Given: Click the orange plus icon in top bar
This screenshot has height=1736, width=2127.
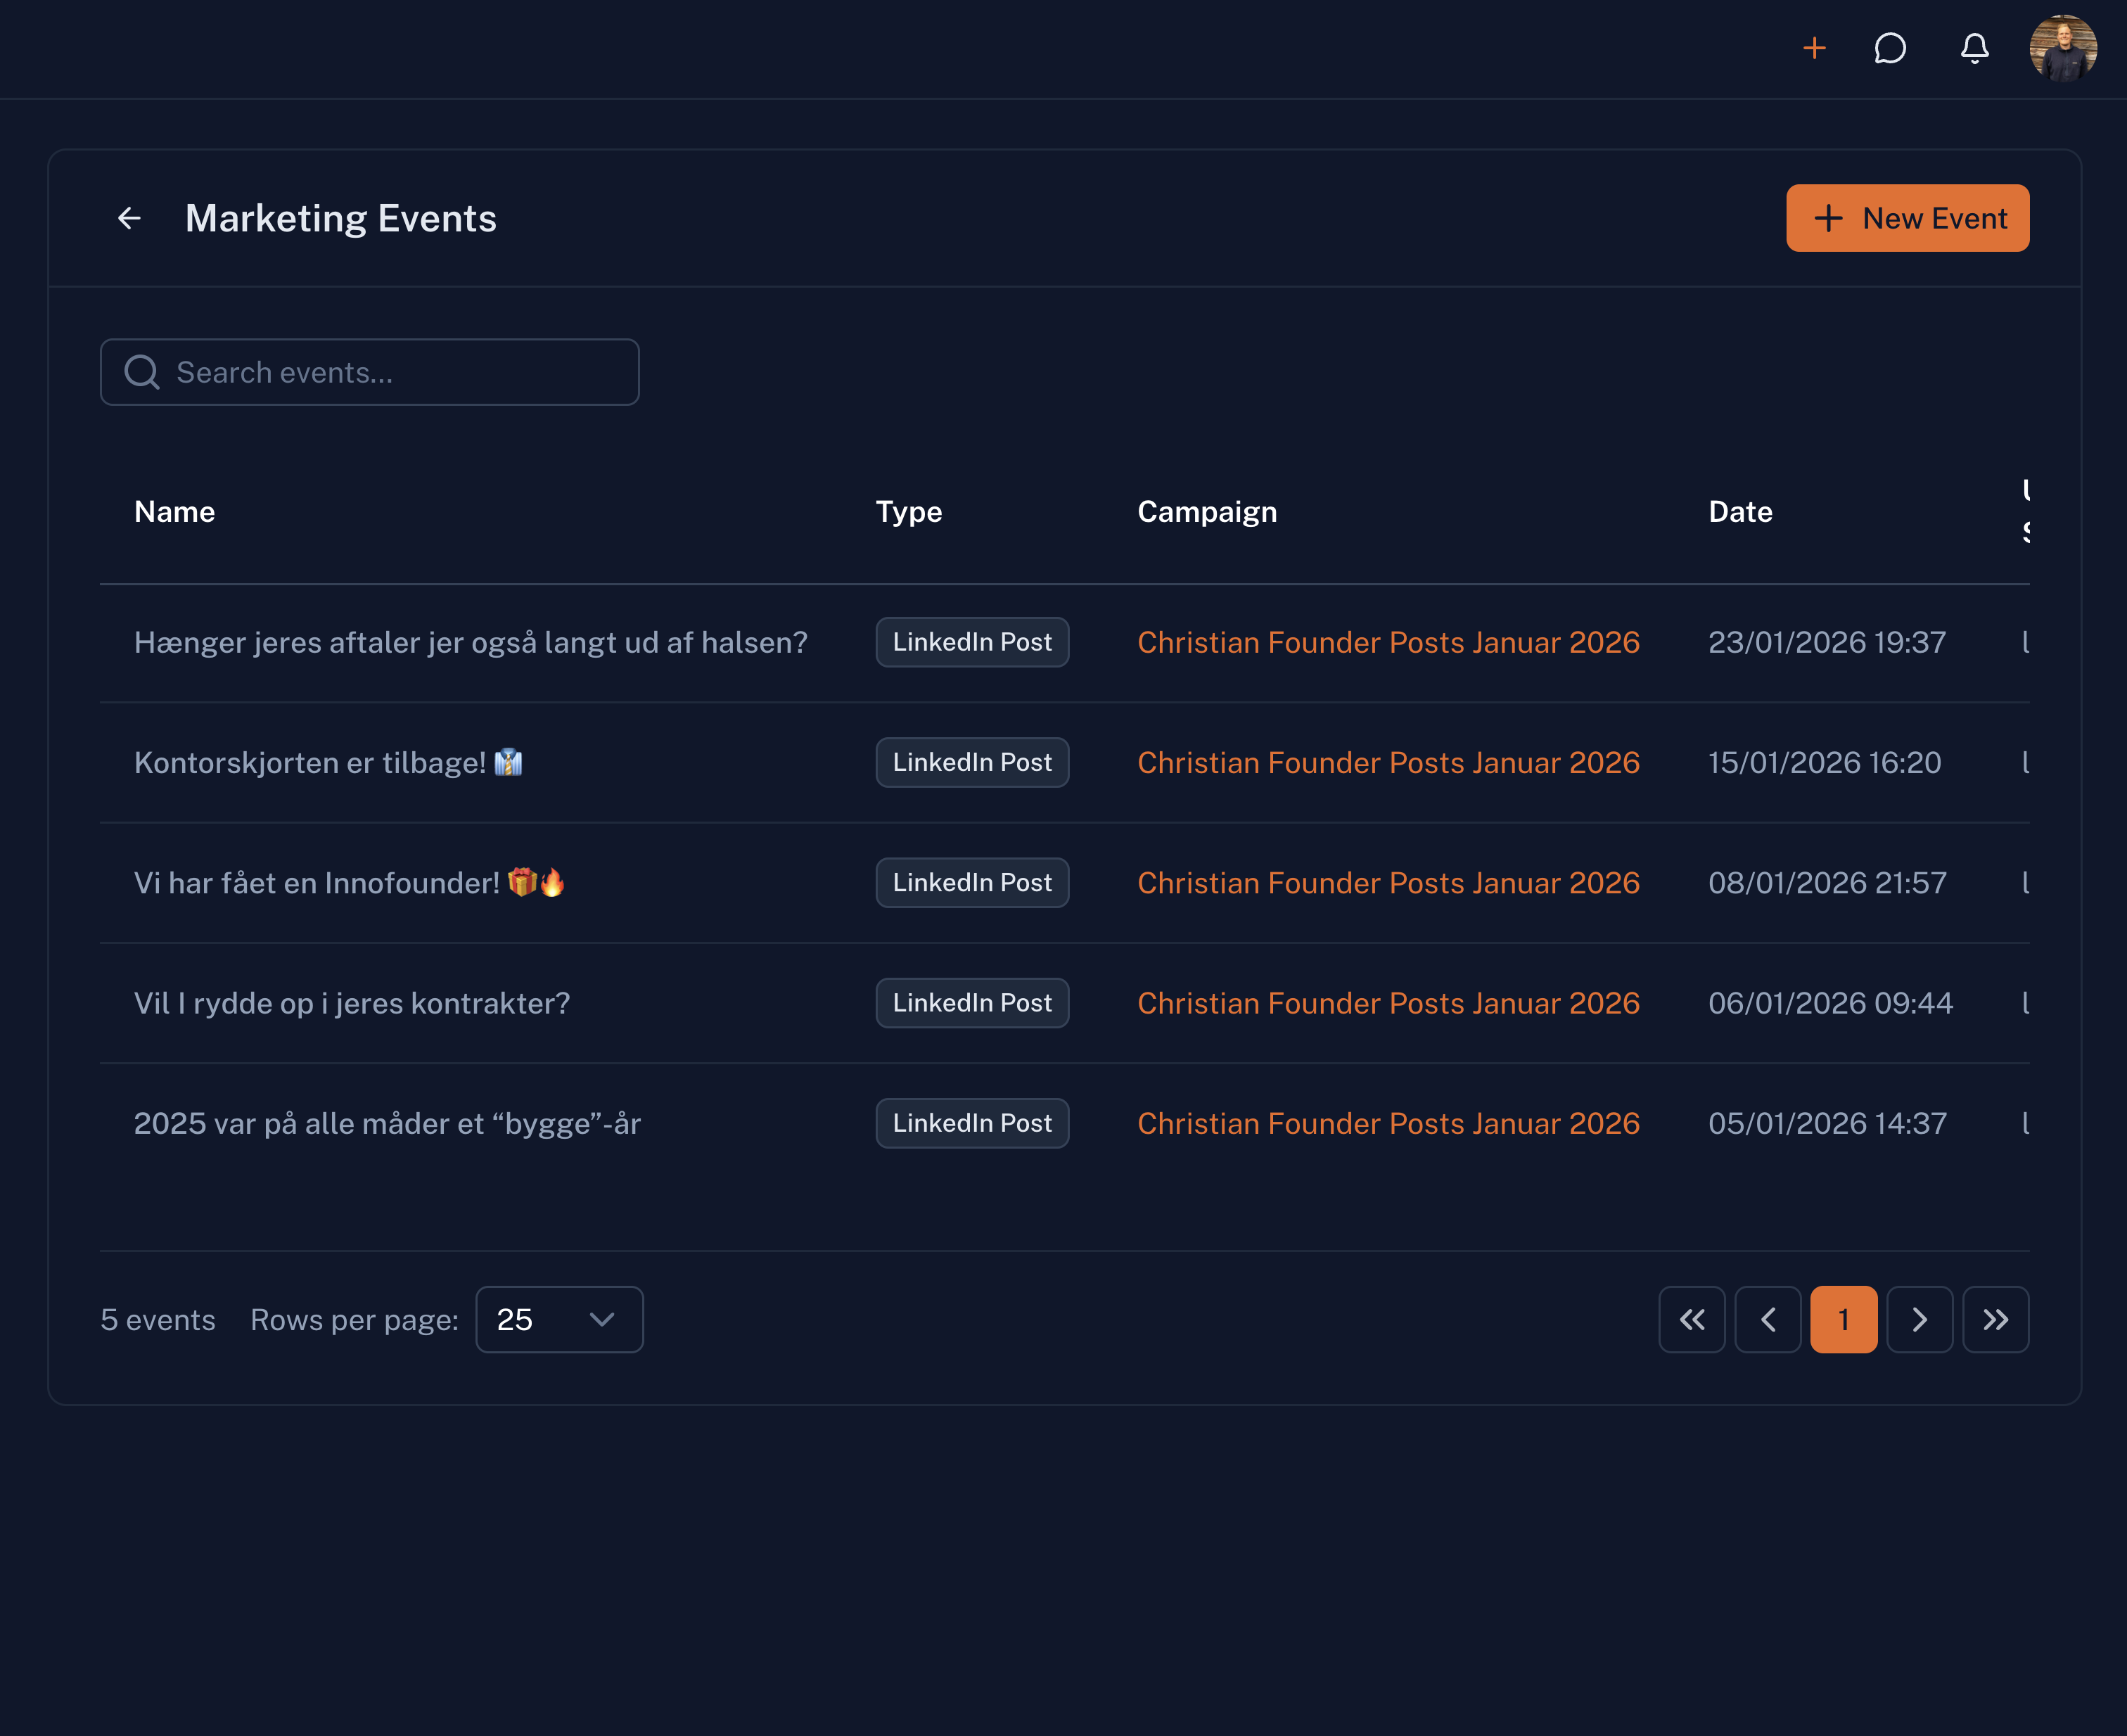Looking at the screenshot, I should (x=1814, y=48).
